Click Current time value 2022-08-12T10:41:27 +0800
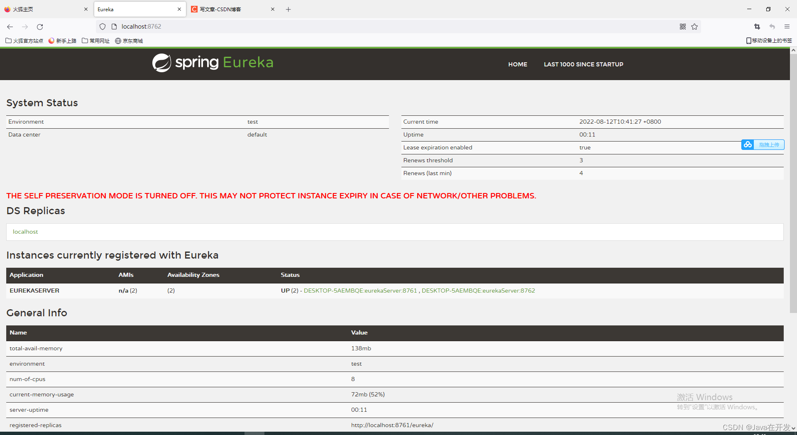 coord(620,122)
